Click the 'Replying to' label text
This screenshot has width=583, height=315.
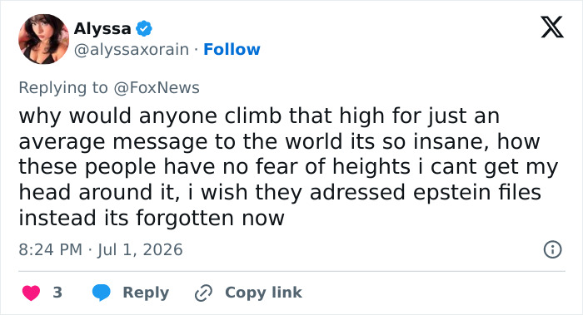[63, 88]
